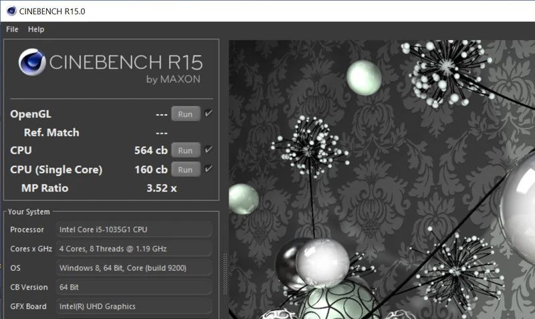535x319 pixels.
Task: Click the Ref. Match label
Action: [x=51, y=132]
